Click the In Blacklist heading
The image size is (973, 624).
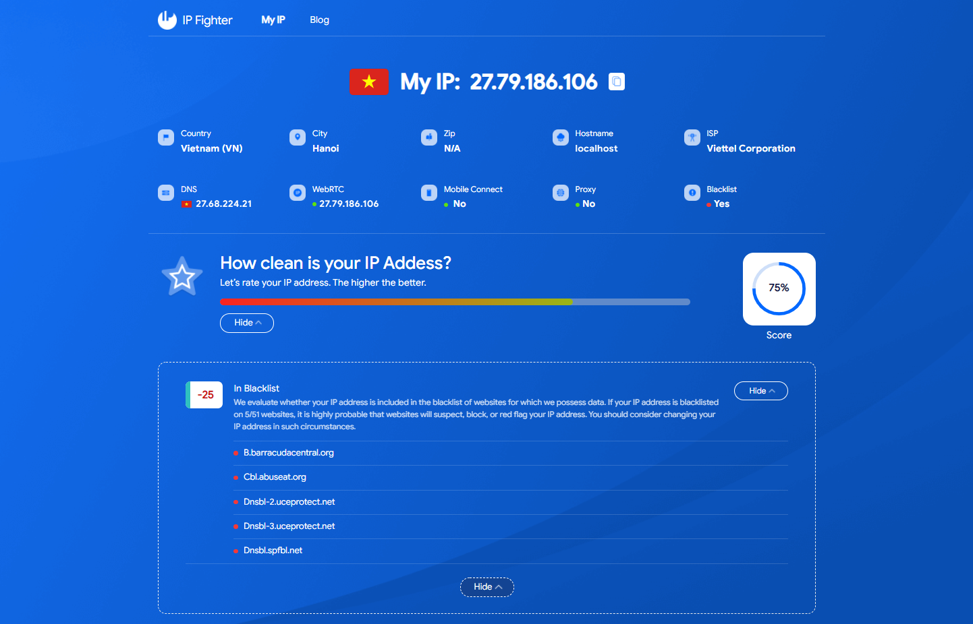pos(256,389)
